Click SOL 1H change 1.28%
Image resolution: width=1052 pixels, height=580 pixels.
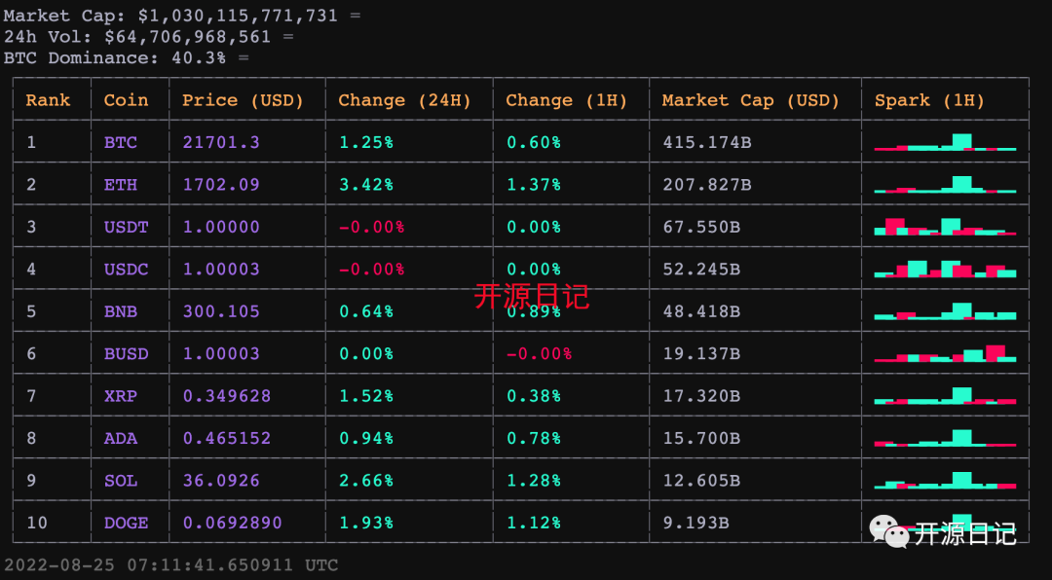point(534,481)
